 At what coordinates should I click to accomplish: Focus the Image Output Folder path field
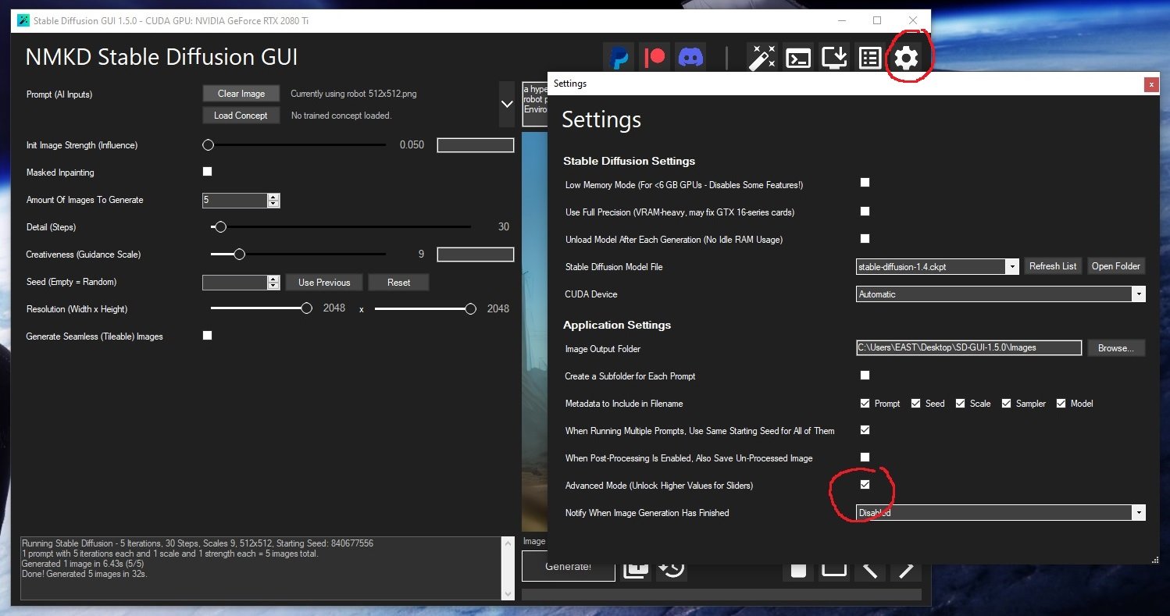[969, 348]
